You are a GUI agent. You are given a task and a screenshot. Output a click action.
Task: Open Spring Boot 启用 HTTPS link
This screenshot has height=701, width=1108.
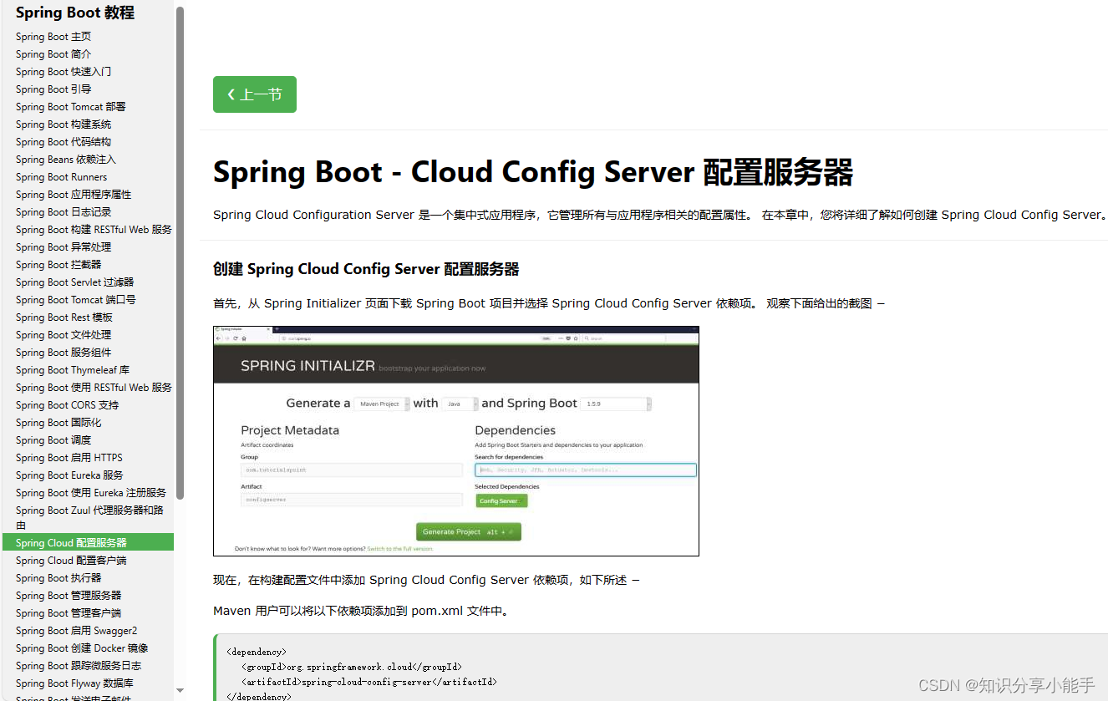(69, 458)
